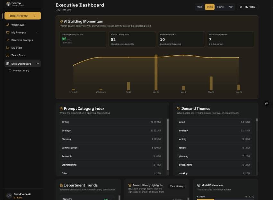Select the email demand theme row

coord(214,122)
